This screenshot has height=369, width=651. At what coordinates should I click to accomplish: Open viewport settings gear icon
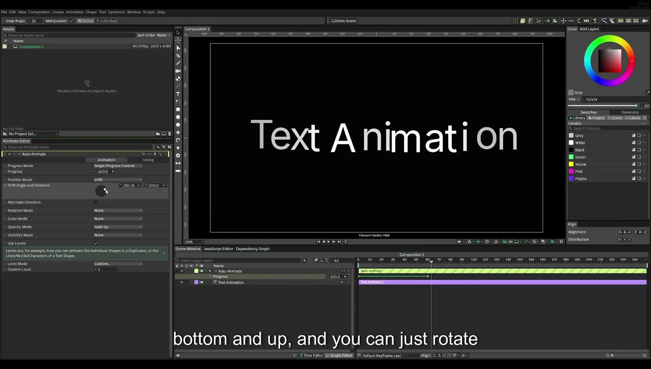tap(561, 242)
